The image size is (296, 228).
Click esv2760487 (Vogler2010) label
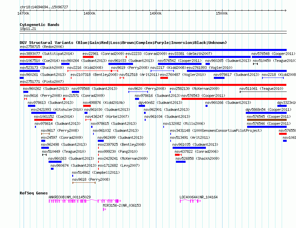click(183, 75)
